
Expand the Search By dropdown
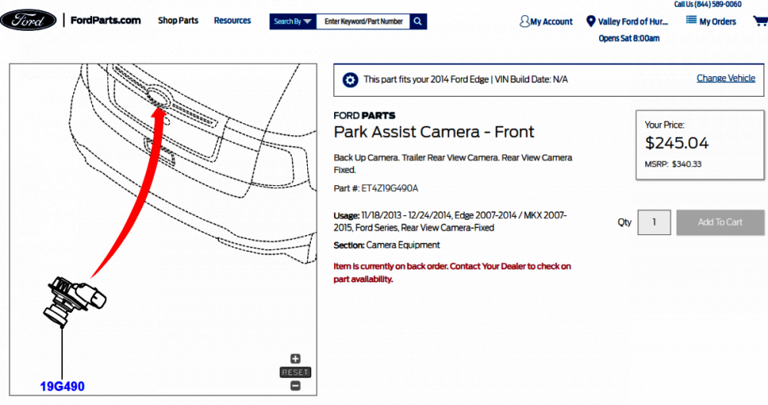[x=292, y=22]
